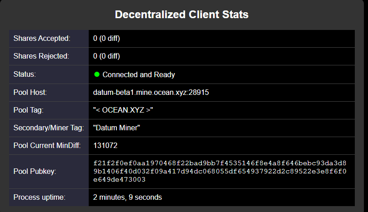Viewport: 368px width, 212px height.
Task: Click the uptime value 2 minutes, 9 seconds
Action: 127,197
